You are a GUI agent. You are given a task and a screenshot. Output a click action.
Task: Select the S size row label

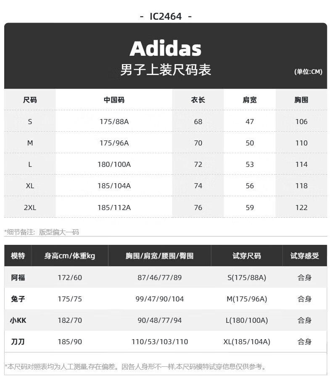(30, 122)
